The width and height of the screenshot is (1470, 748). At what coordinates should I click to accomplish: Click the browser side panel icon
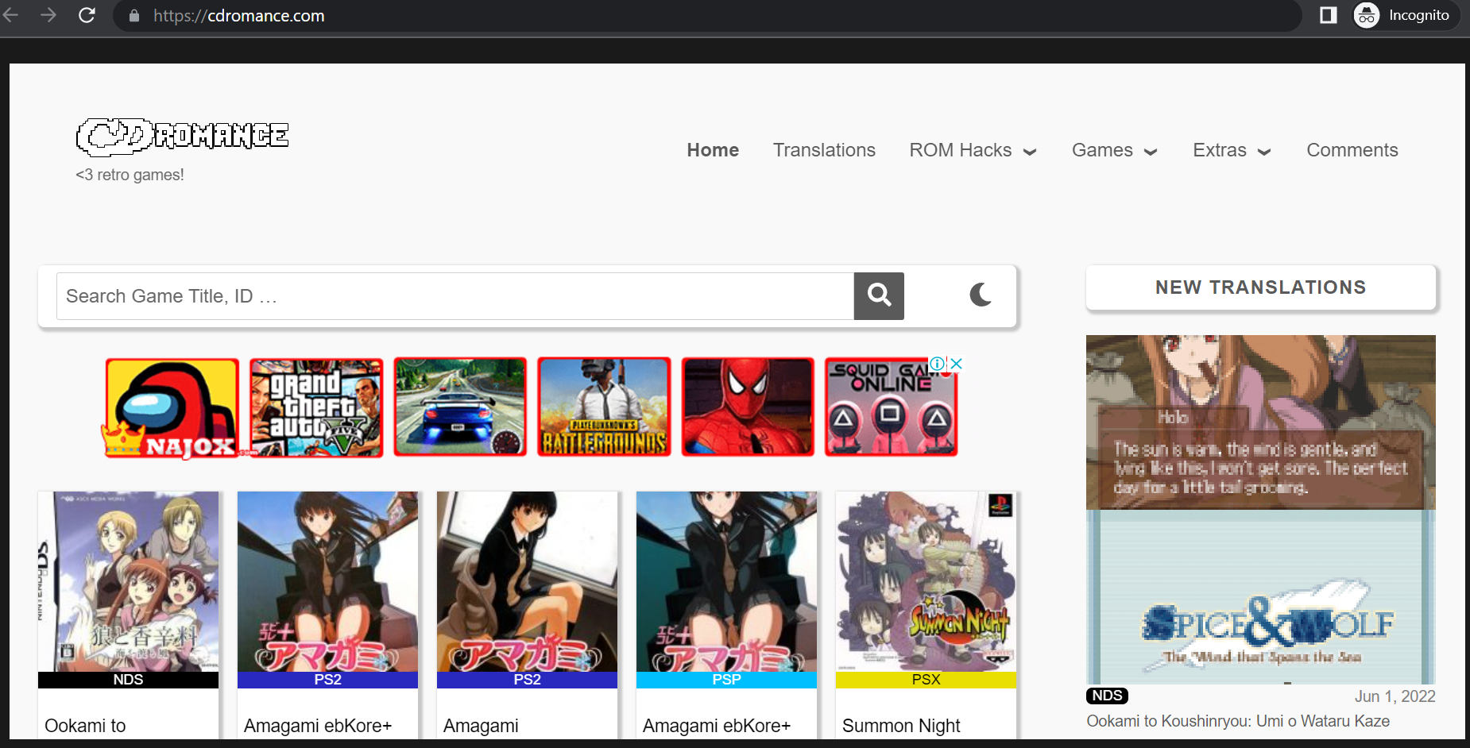(1328, 15)
